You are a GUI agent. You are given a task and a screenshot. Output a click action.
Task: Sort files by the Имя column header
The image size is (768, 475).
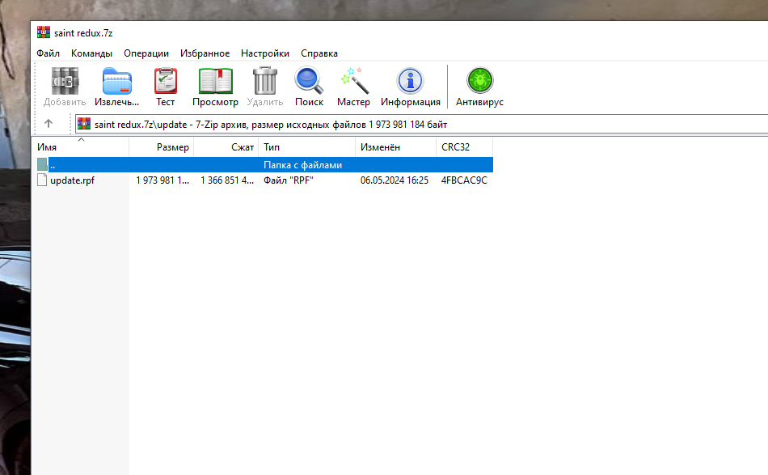pos(81,147)
